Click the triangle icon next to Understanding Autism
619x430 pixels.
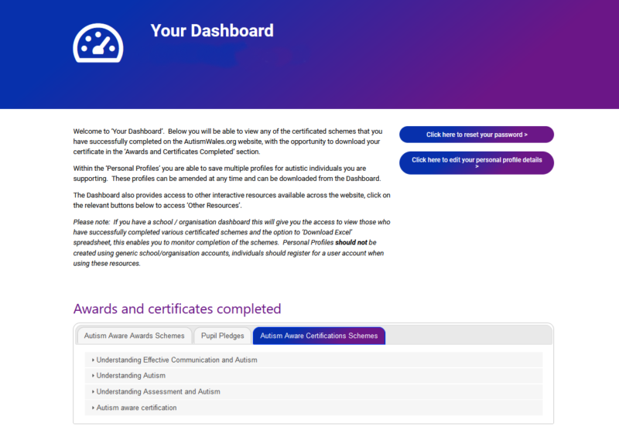(x=93, y=376)
